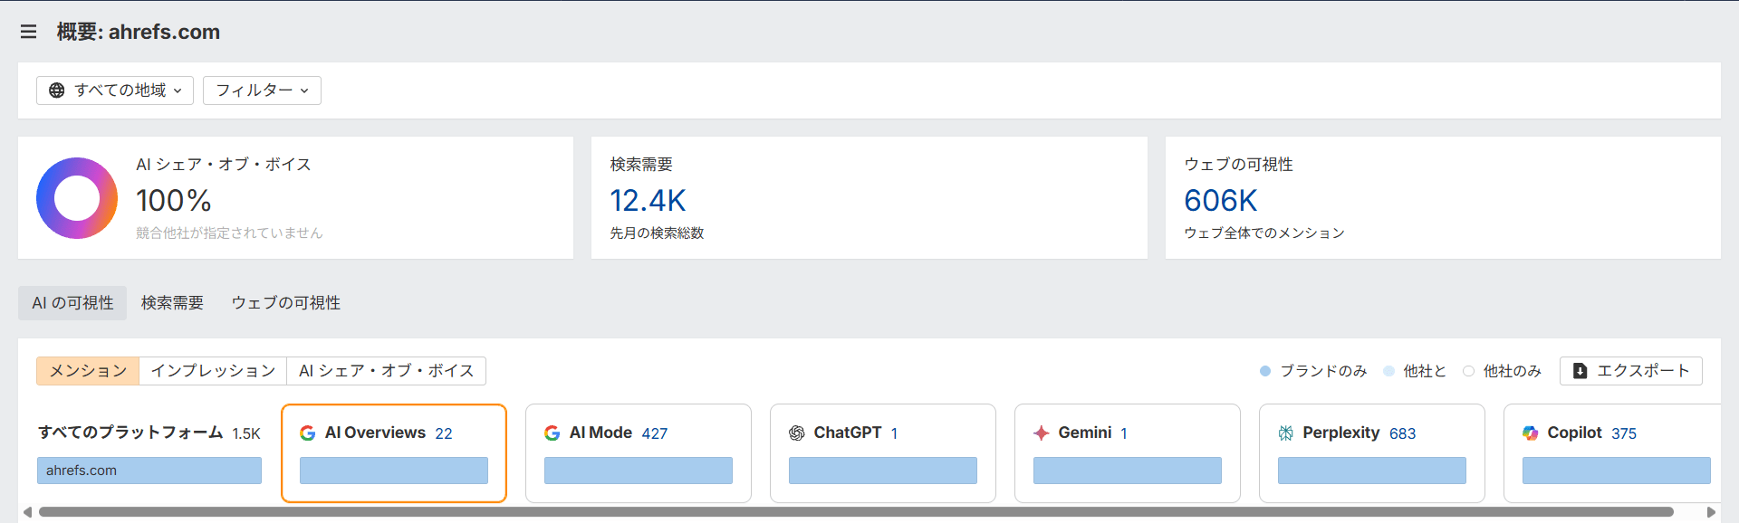Click the ウェブ全体でのメンション caption
Screen dimensions: 1739x523
(1264, 233)
